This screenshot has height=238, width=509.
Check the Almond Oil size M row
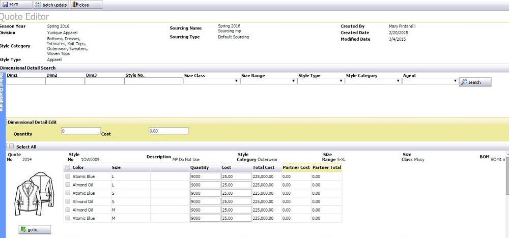click(68, 210)
